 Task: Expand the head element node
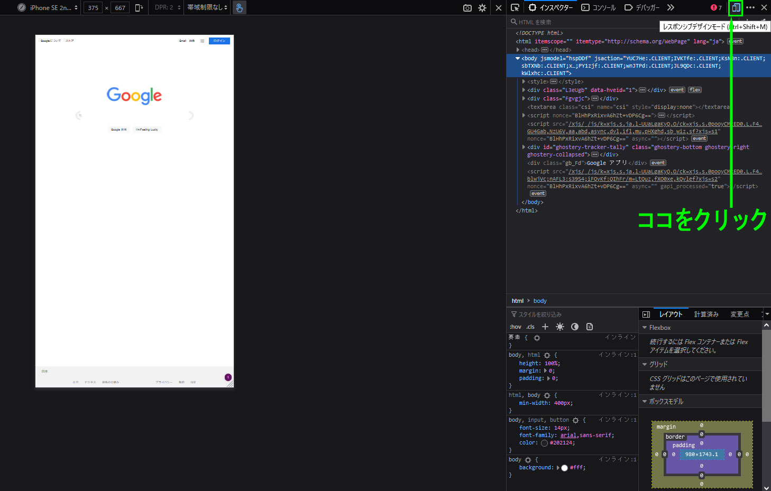point(518,50)
